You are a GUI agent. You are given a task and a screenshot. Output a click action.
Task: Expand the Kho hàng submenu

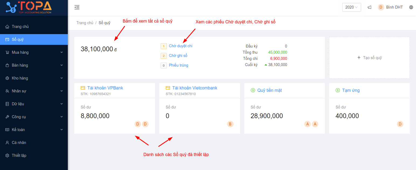click(x=34, y=78)
